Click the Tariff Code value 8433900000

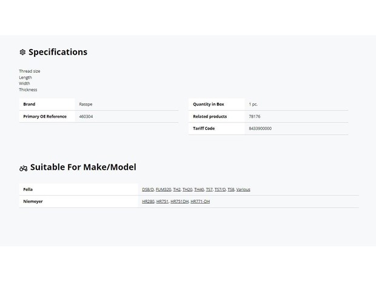[x=260, y=129]
